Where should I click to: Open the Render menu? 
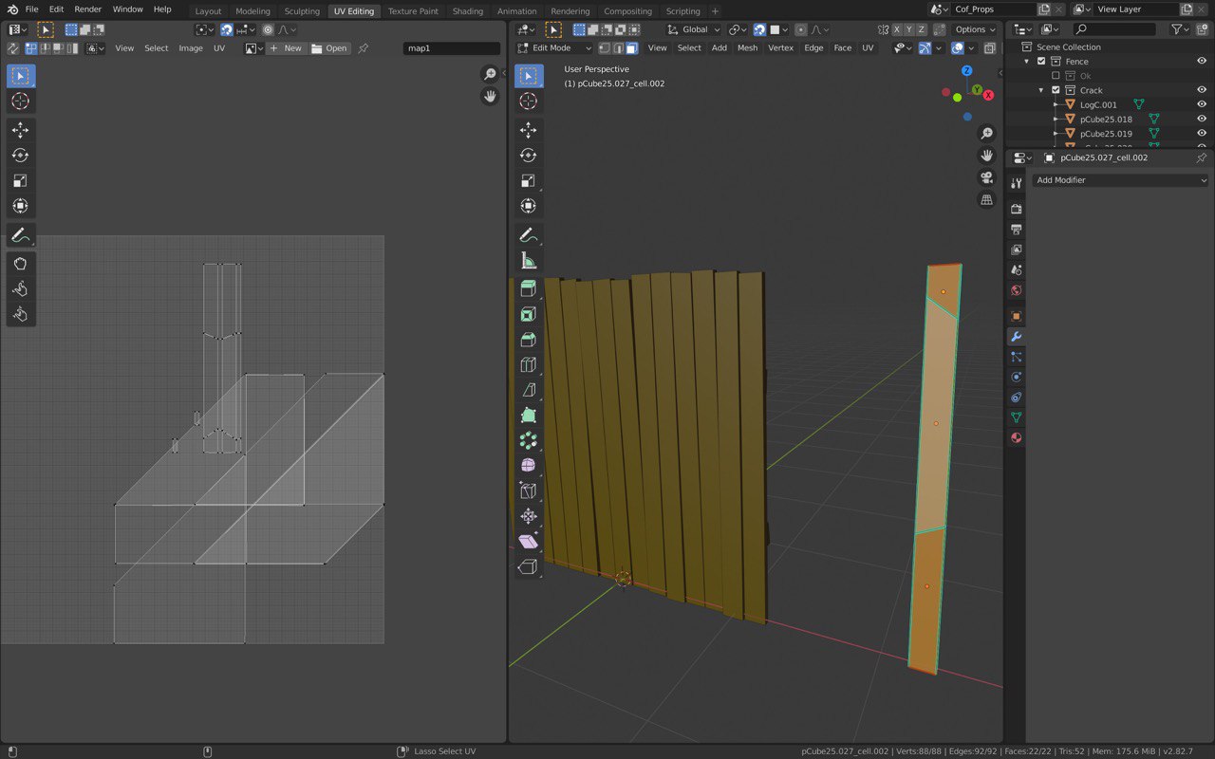87,9
